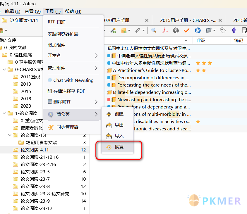Switch to the 2015用户手册 - CHARLS tab
This screenshot has height=214, width=247.
click(188, 20)
